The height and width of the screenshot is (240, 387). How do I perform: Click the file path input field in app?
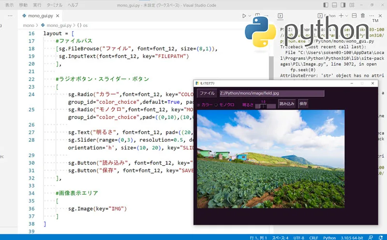click(x=272, y=93)
